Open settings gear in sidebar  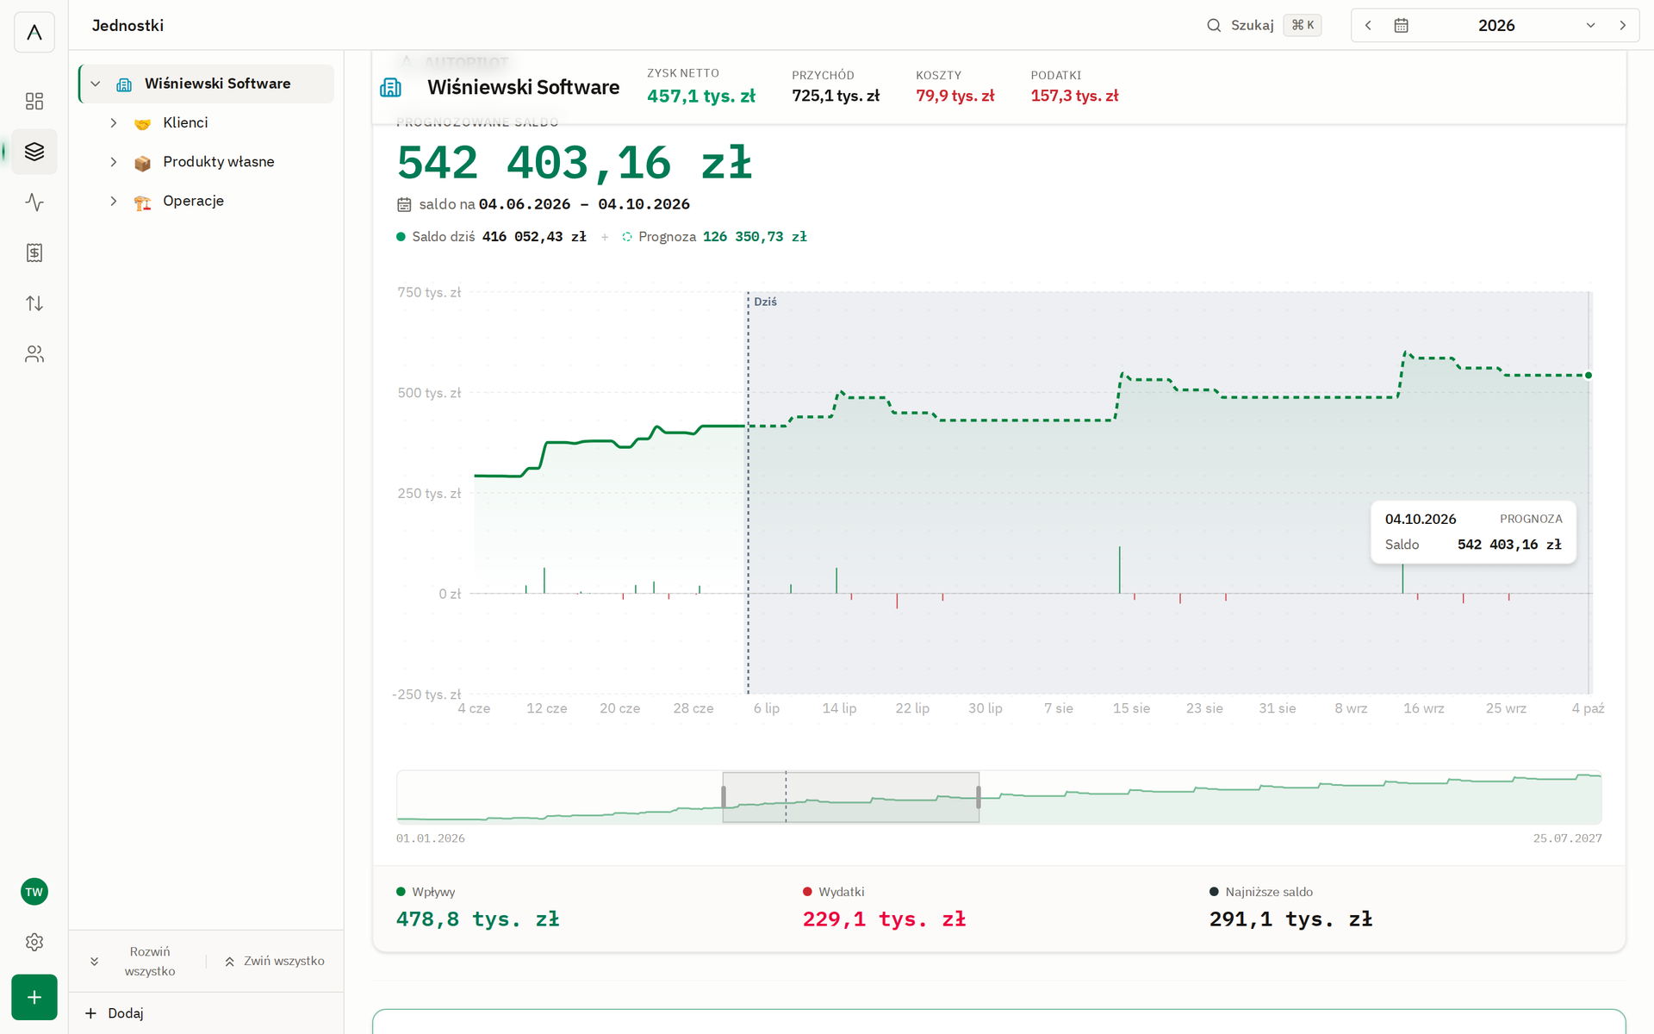click(34, 943)
